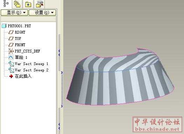Select Var Sect Sweep 1 feature icon
184x134 pixels.
pos(11,64)
